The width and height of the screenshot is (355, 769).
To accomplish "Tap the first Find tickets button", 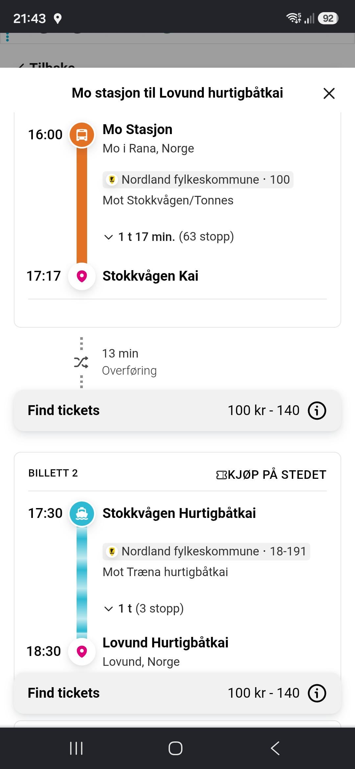I will pos(177,410).
